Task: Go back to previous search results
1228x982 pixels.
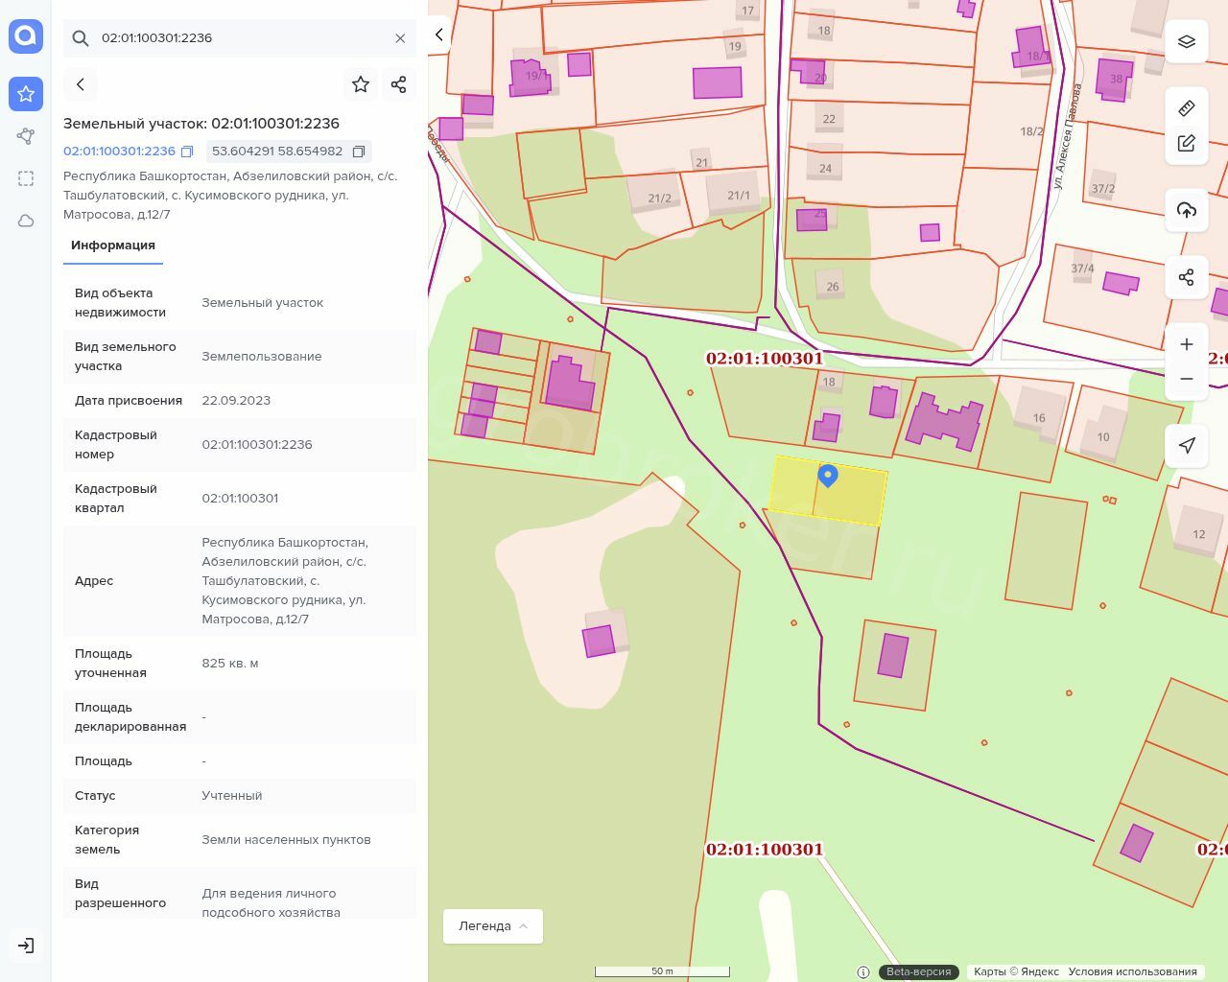Action: point(81,84)
